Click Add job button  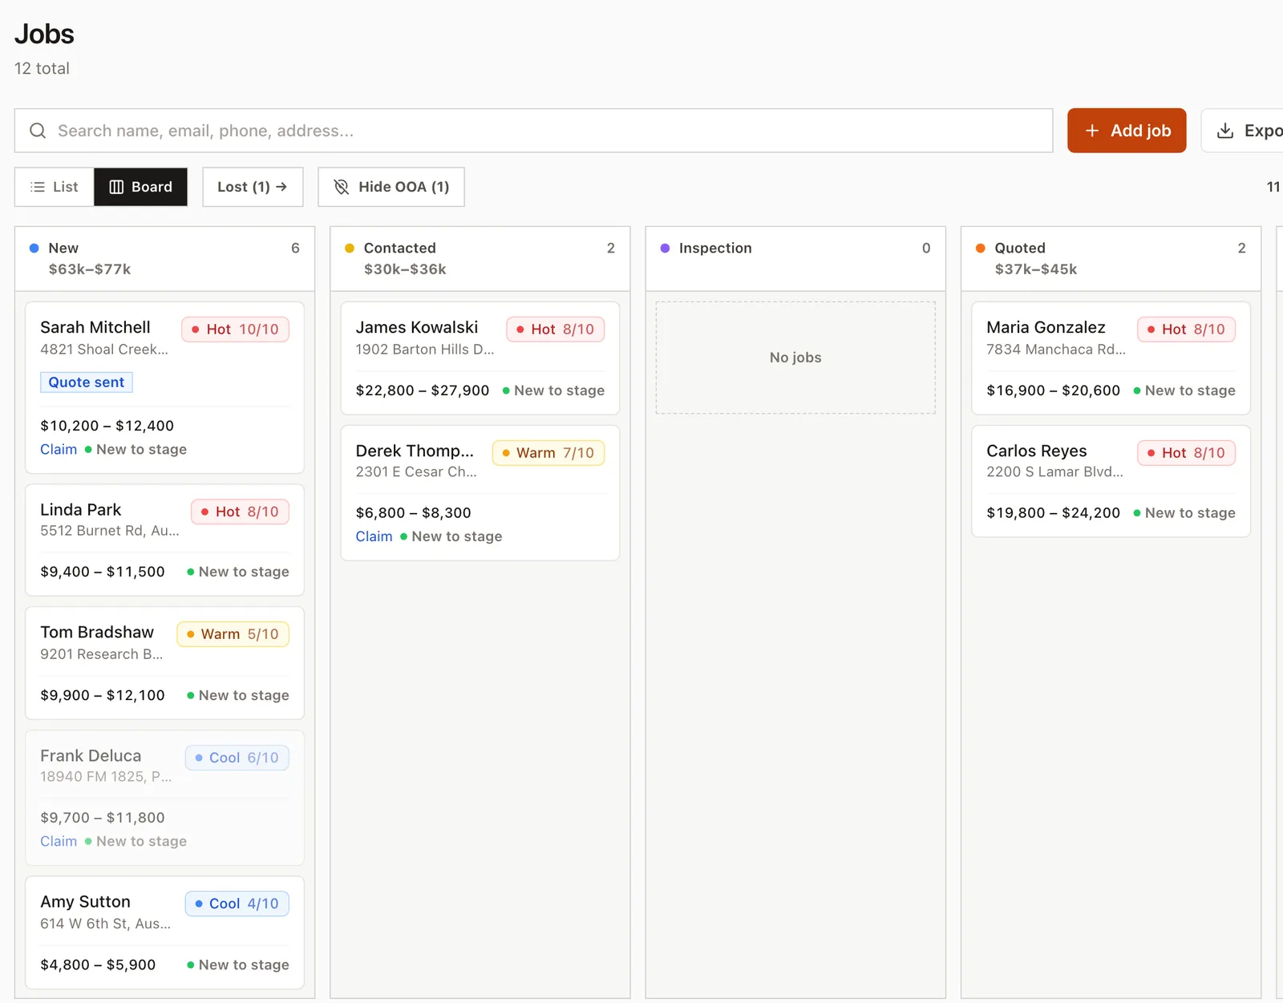(x=1127, y=131)
